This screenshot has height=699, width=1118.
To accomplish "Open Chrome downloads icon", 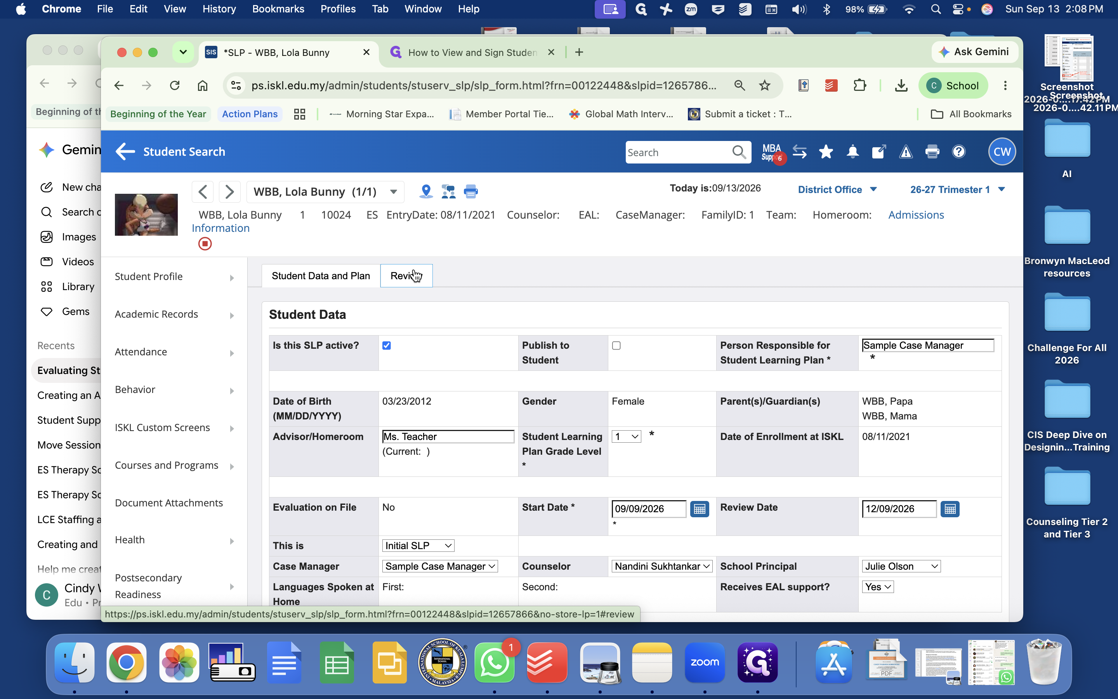I will tap(901, 85).
